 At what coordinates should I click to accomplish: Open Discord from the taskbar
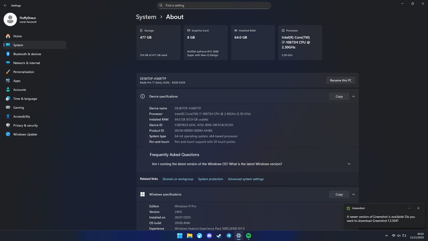pyautogui.click(x=210, y=236)
